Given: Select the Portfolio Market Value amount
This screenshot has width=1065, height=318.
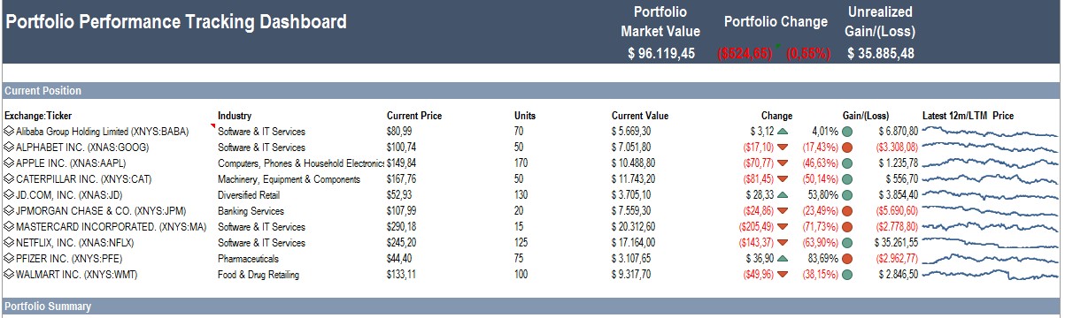Looking at the screenshot, I should [x=661, y=53].
